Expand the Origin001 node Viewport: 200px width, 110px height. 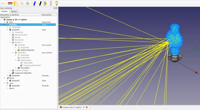click(10, 32)
